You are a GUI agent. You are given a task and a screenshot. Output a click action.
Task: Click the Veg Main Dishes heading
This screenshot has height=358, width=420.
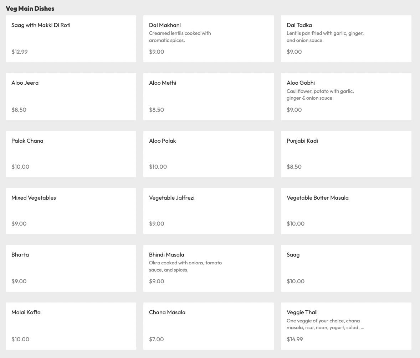point(30,8)
